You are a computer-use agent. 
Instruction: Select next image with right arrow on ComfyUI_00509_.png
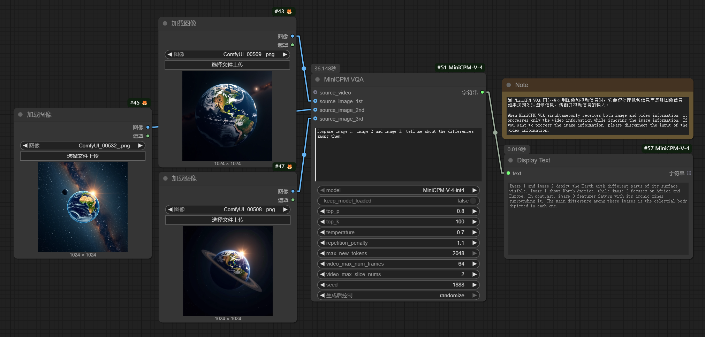pos(285,54)
